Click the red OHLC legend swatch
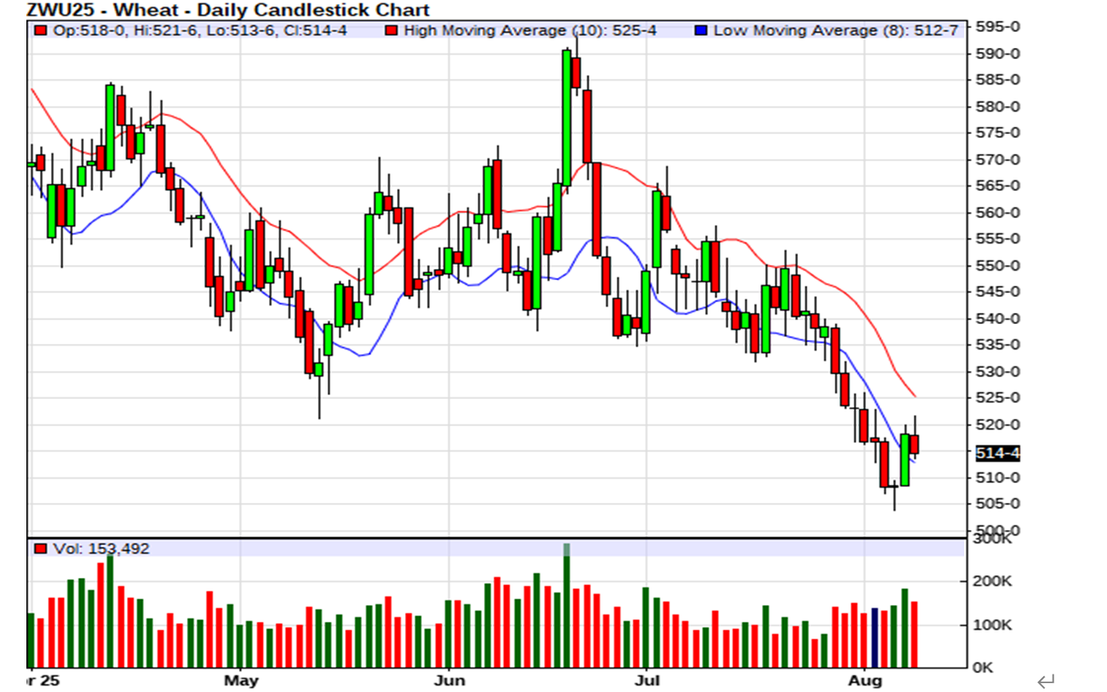 pyautogui.click(x=39, y=31)
